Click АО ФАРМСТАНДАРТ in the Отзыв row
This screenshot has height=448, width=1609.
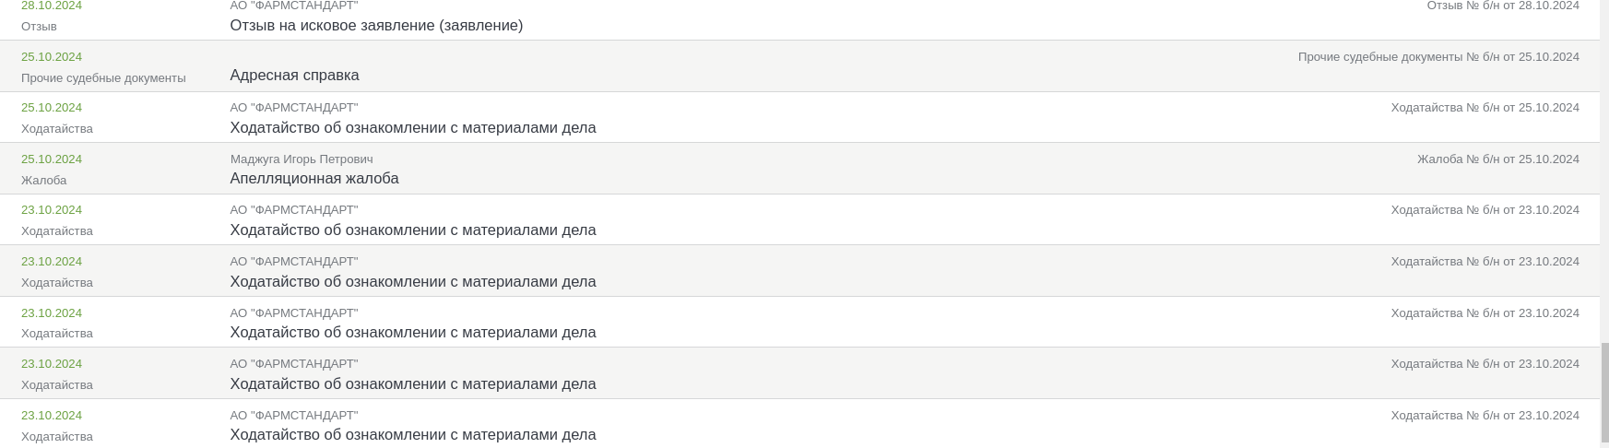tap(294, 6)
